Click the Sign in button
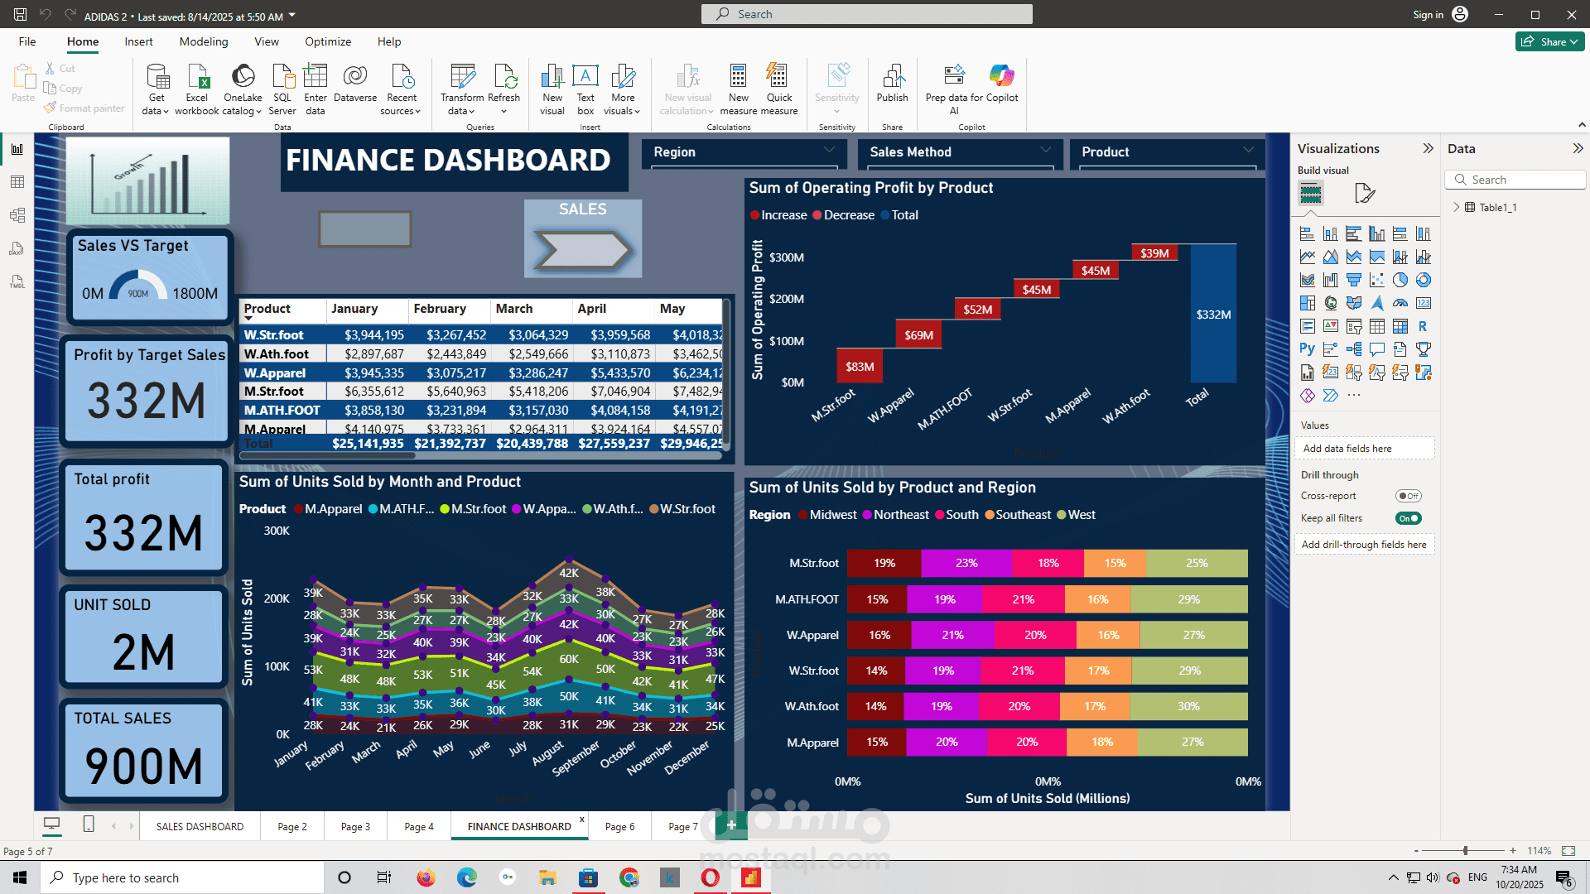1590x894 pixels. pos(1440,14)
